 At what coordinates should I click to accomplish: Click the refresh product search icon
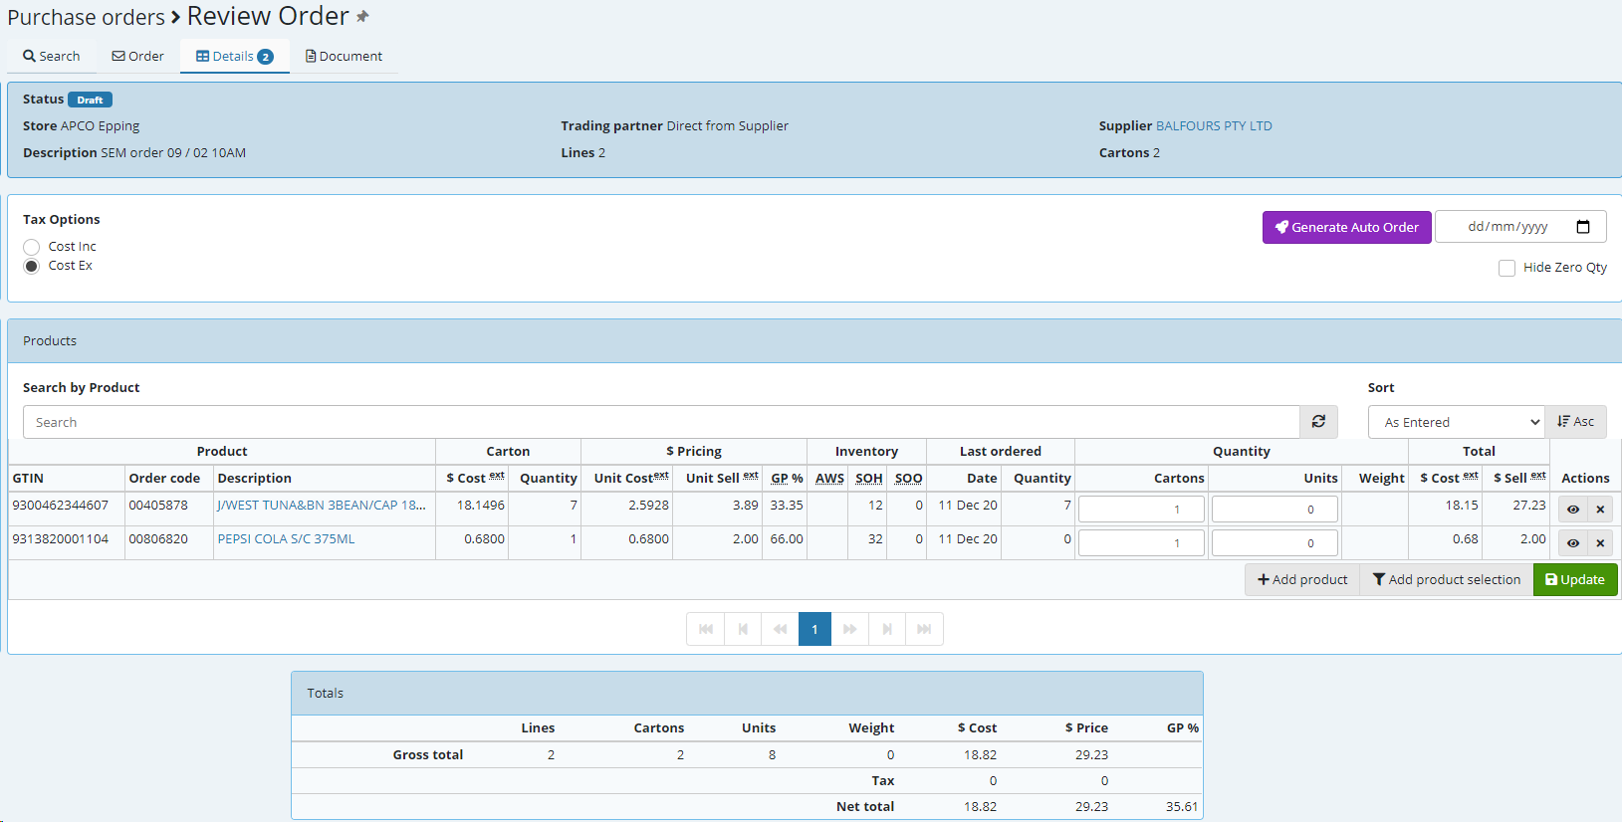(x=1318, y=422)
